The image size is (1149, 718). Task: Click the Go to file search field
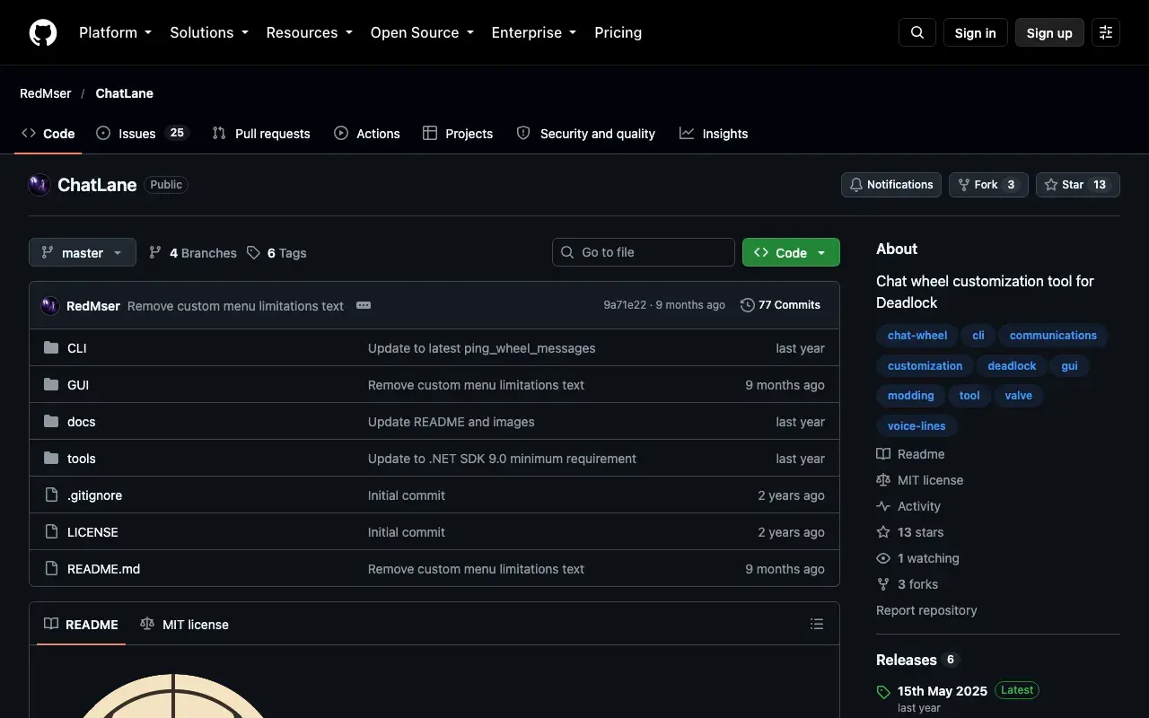tap(644, 252)
